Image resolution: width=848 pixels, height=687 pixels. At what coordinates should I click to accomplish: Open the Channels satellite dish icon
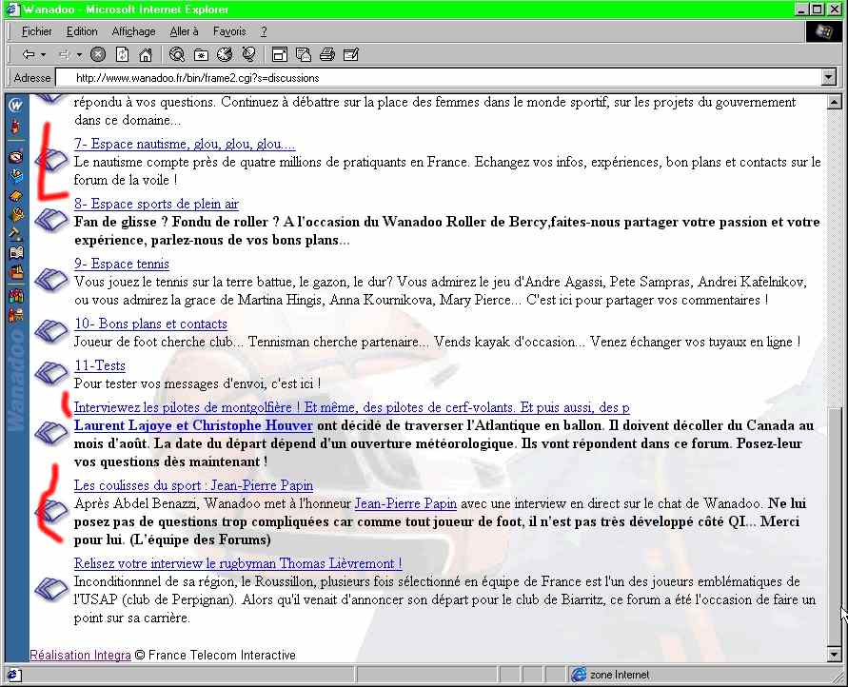(248, 54)
